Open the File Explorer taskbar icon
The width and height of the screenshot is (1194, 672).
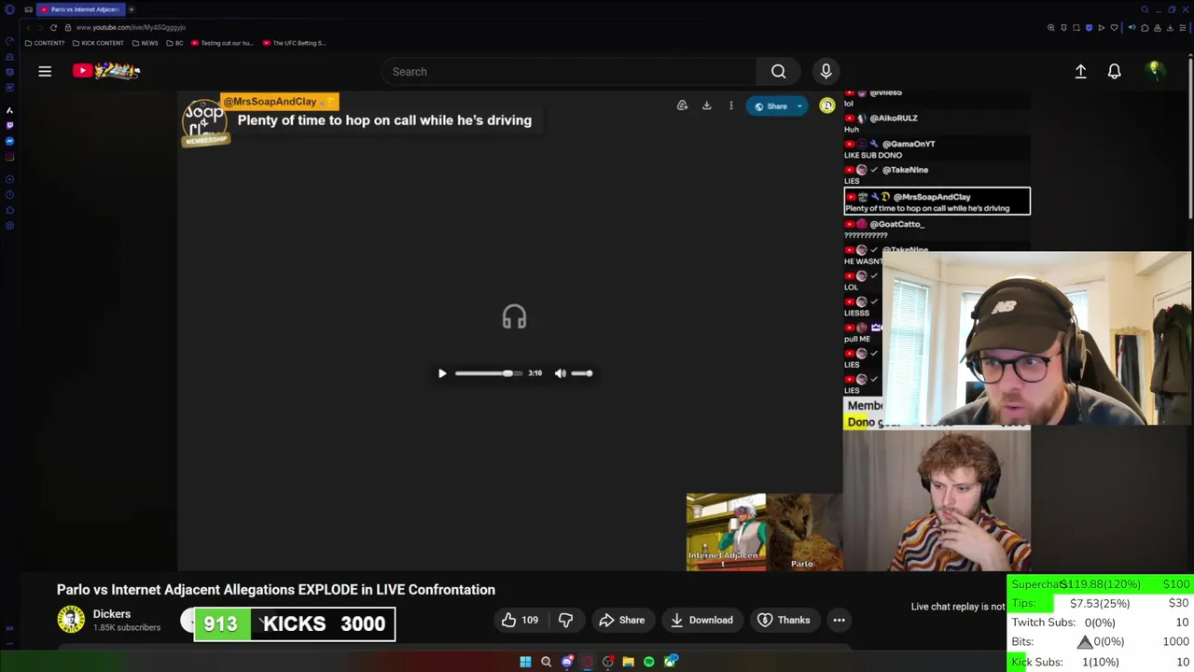[x=628, y=662]
